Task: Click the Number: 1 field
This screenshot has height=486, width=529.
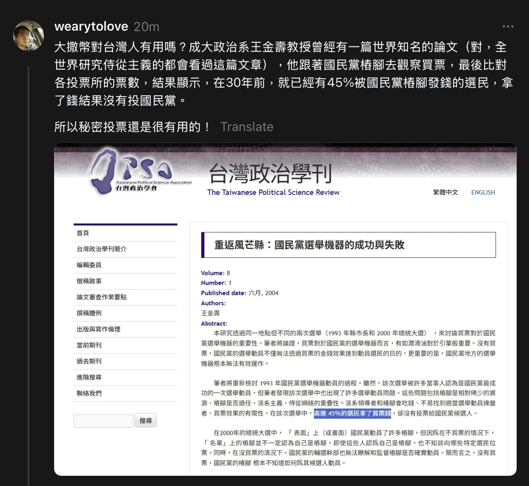Action: 216,283
